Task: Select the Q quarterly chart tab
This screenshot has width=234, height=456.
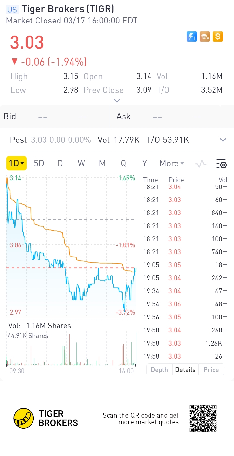Action: click(123, 163)
